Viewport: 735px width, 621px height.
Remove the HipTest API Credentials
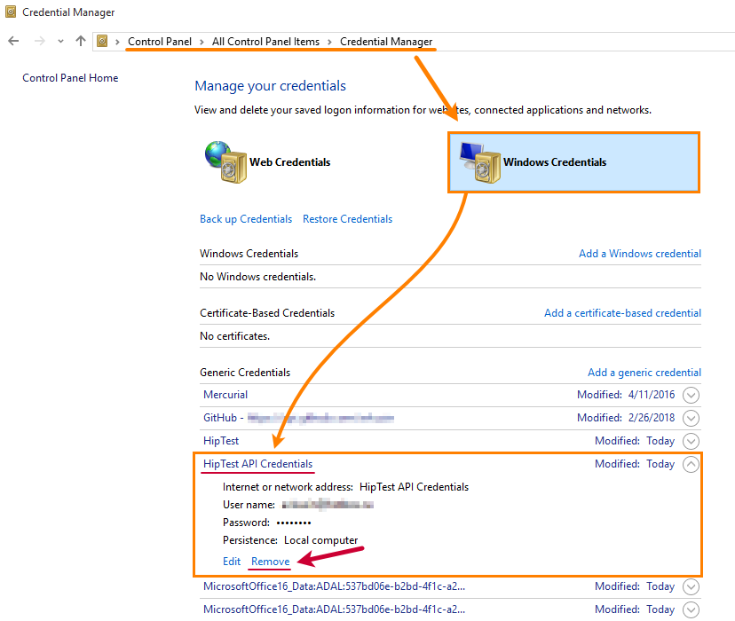(270, 561)
